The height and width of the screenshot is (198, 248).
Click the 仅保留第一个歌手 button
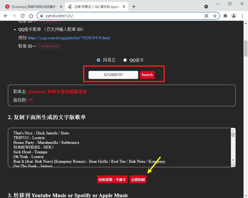point(112,179)
